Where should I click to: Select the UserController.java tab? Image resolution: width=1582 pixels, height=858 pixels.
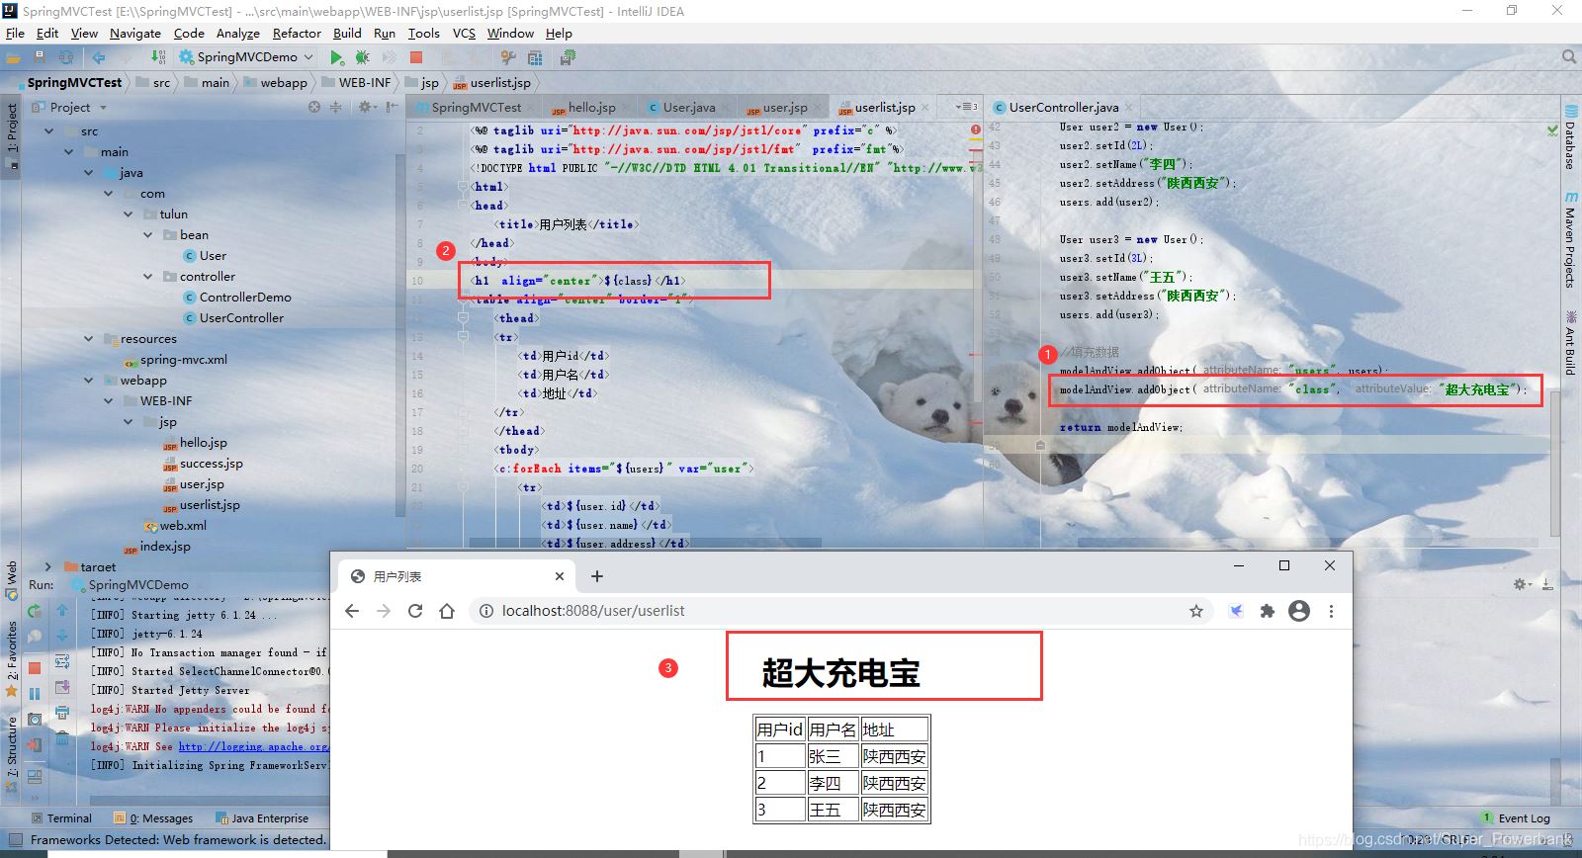pos(1063,107)
